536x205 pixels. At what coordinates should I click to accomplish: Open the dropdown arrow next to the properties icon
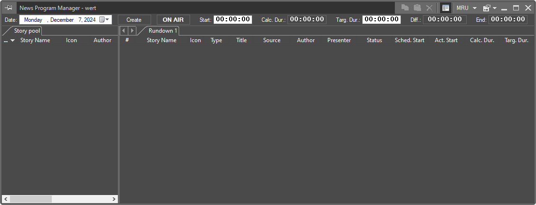coord(495,8)
